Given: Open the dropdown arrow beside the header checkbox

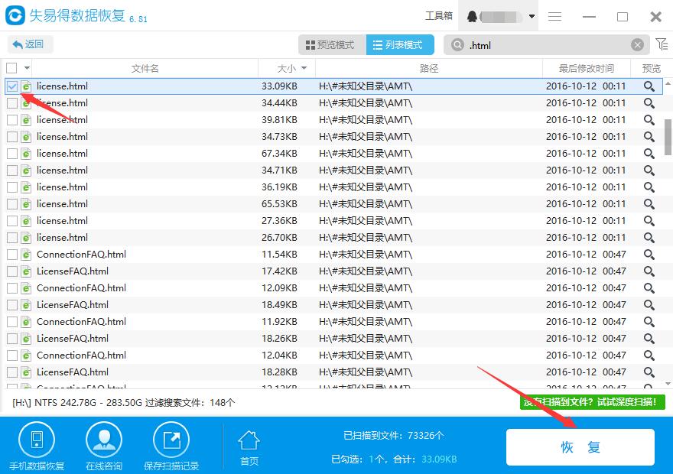Looking at the screenshot, I should tap(27, 68).
